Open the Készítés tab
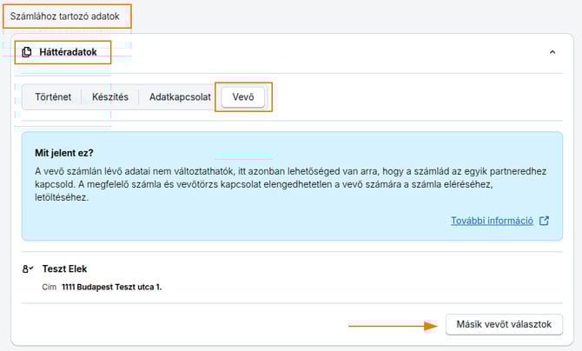Image resolution: width=582 pixels, height=351 pixels. click(110, 97)
